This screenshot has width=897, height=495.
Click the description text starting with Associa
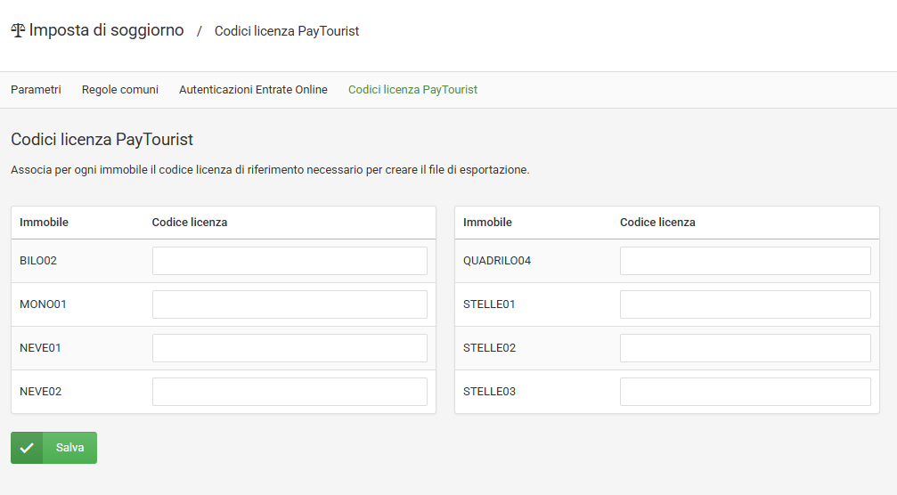coord(270,170)
